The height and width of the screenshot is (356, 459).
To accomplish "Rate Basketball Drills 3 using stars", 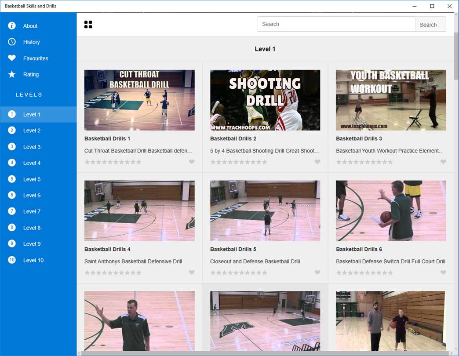I will [x=364, y=162].
